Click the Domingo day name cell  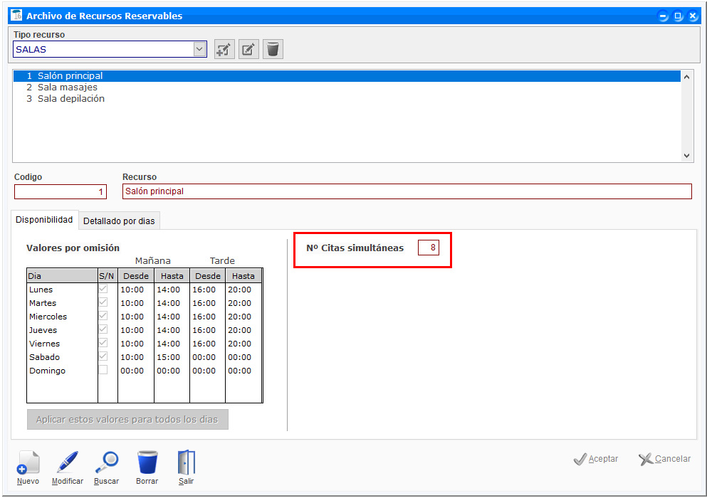[x=62, y=371]
